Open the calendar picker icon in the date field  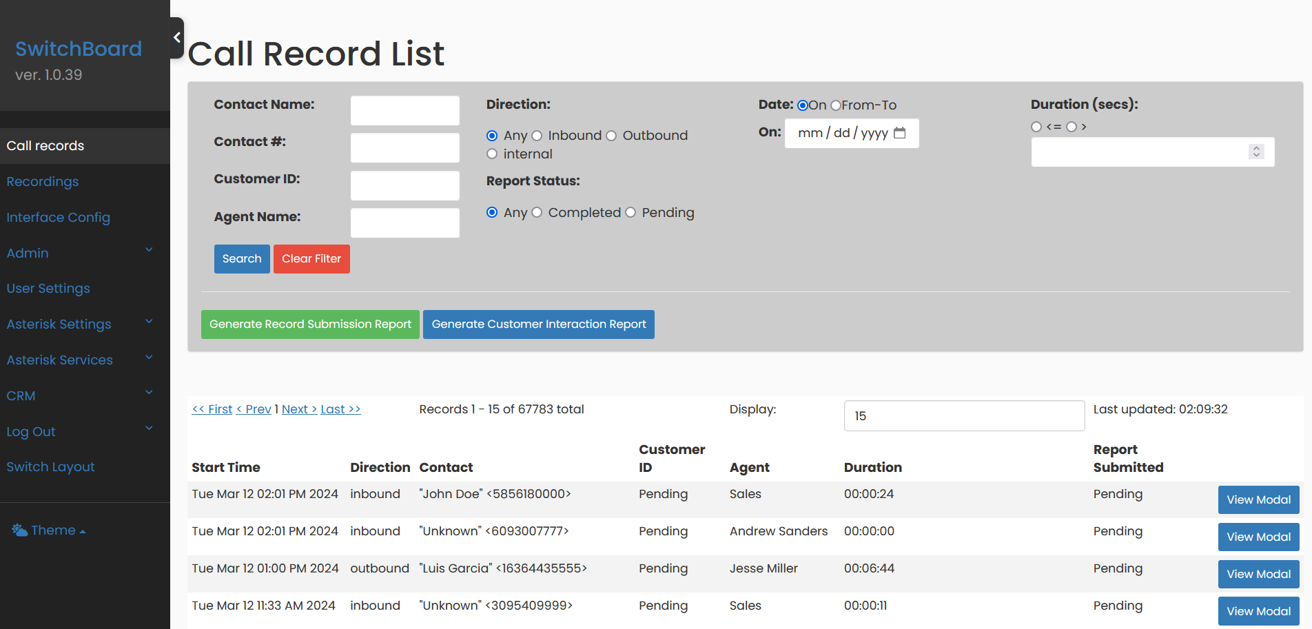pos(899,133)
